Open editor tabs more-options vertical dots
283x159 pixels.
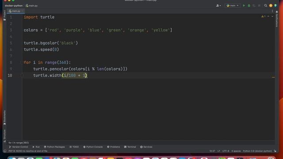[272, 11]
